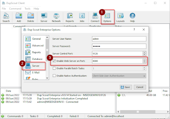Click 'Connected To: admin@localhost' status text
The image size is (170, 119).
(106, 116)
